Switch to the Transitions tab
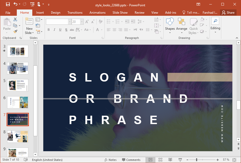241x163 pixels. pyautogui.click(x=75, y=12)
